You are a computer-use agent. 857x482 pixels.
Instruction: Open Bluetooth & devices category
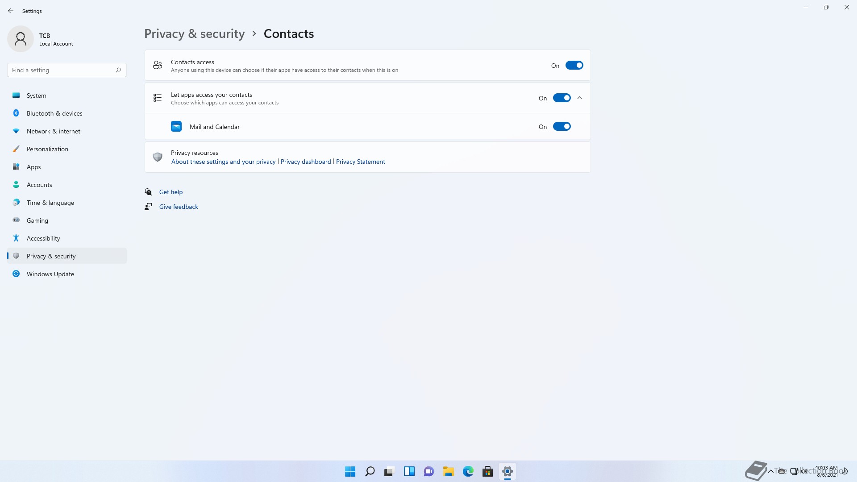click(x=67, y=113)
